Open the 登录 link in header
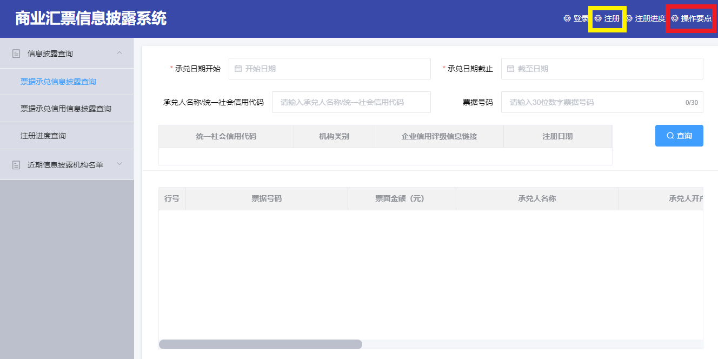The height and width of the screenshot is (359, 718). [581, 18]
